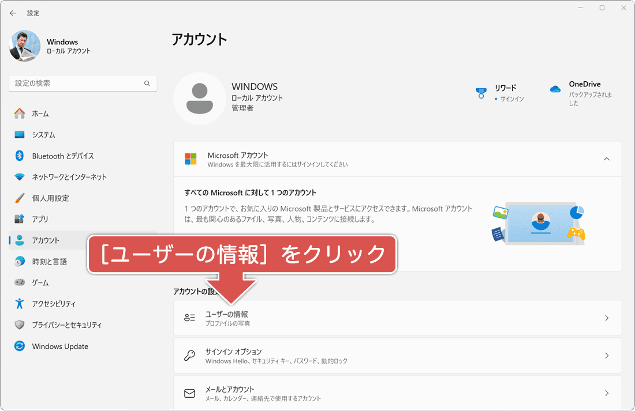Open the Gaming controller icon

(x=17, y=282)
